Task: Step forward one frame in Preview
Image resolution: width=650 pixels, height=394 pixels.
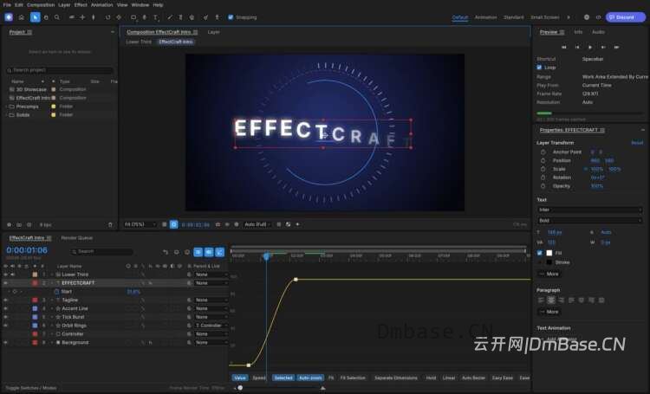Action: 603,48
